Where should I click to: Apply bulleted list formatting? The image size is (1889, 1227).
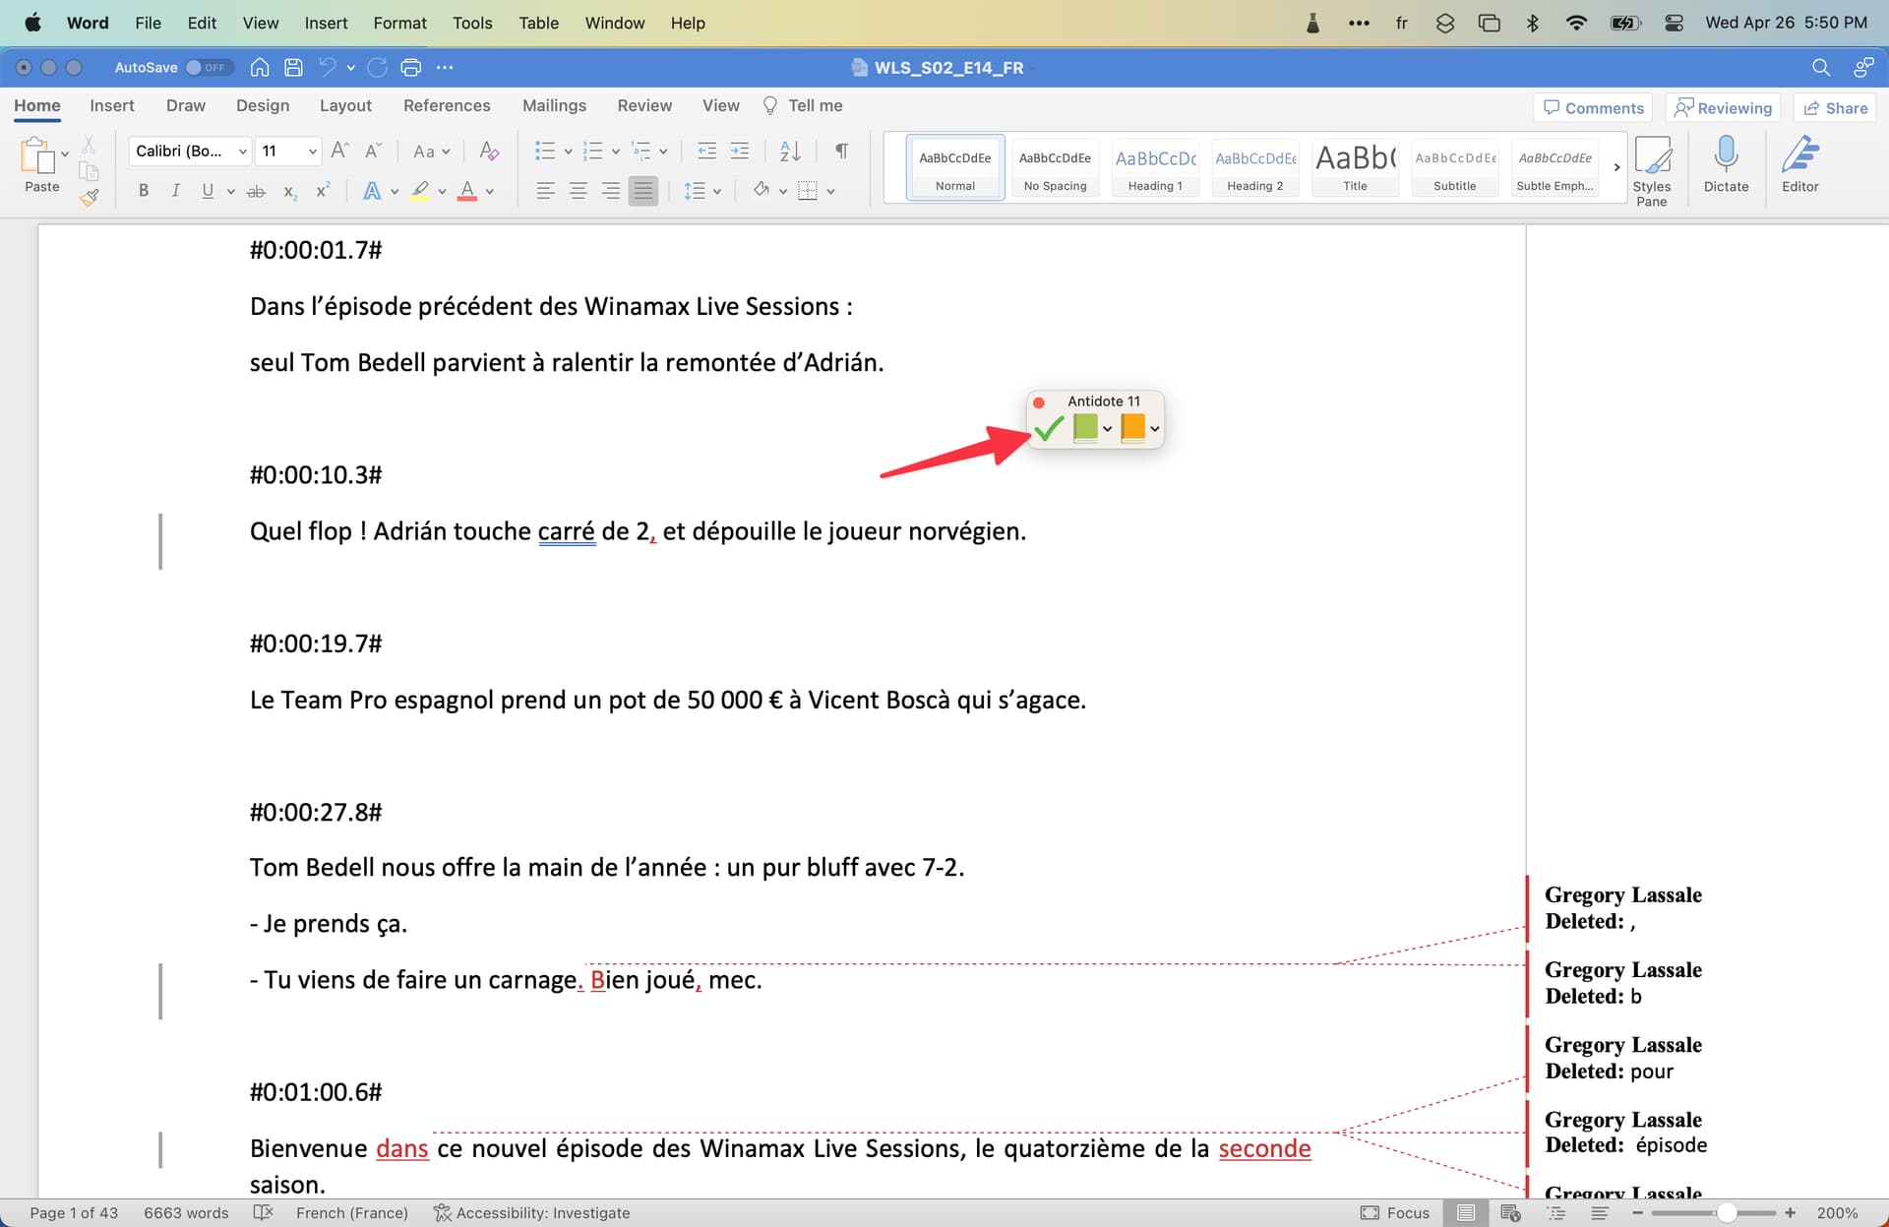(545, 151)
